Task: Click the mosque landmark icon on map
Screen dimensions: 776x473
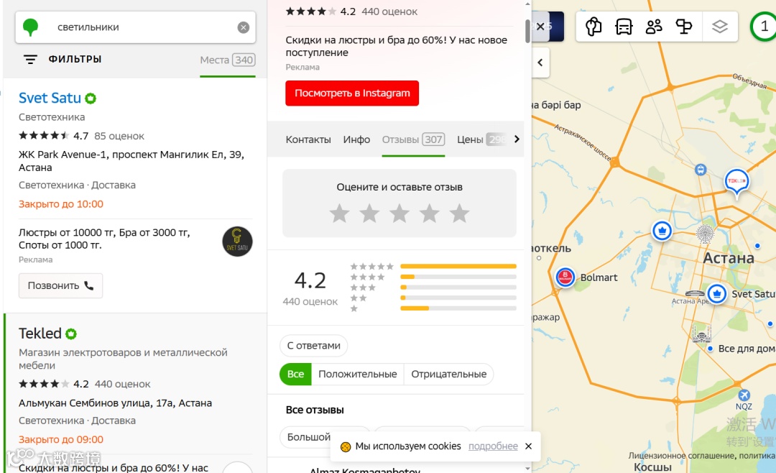Action: 701,334
